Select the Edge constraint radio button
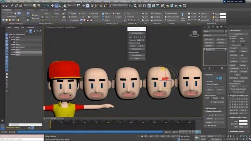 click(x=239, y=38)
